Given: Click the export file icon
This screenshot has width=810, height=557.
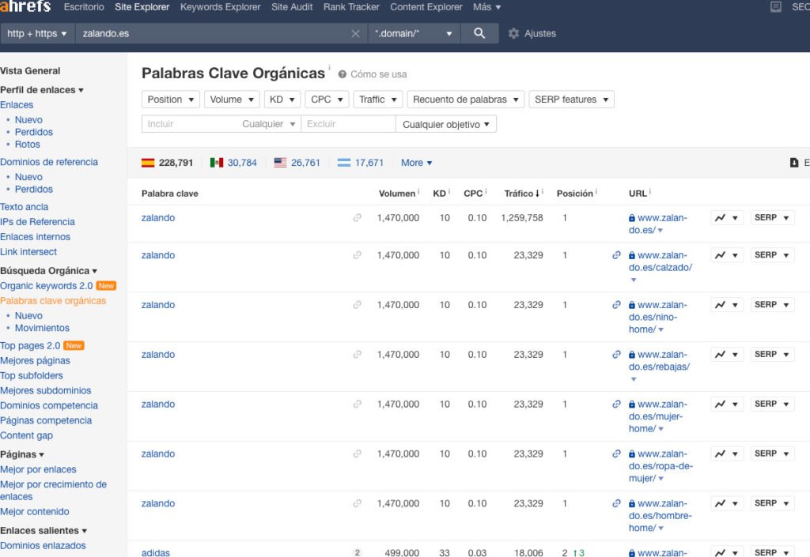Looking at the screenshot, I should [x=794, y=163].
